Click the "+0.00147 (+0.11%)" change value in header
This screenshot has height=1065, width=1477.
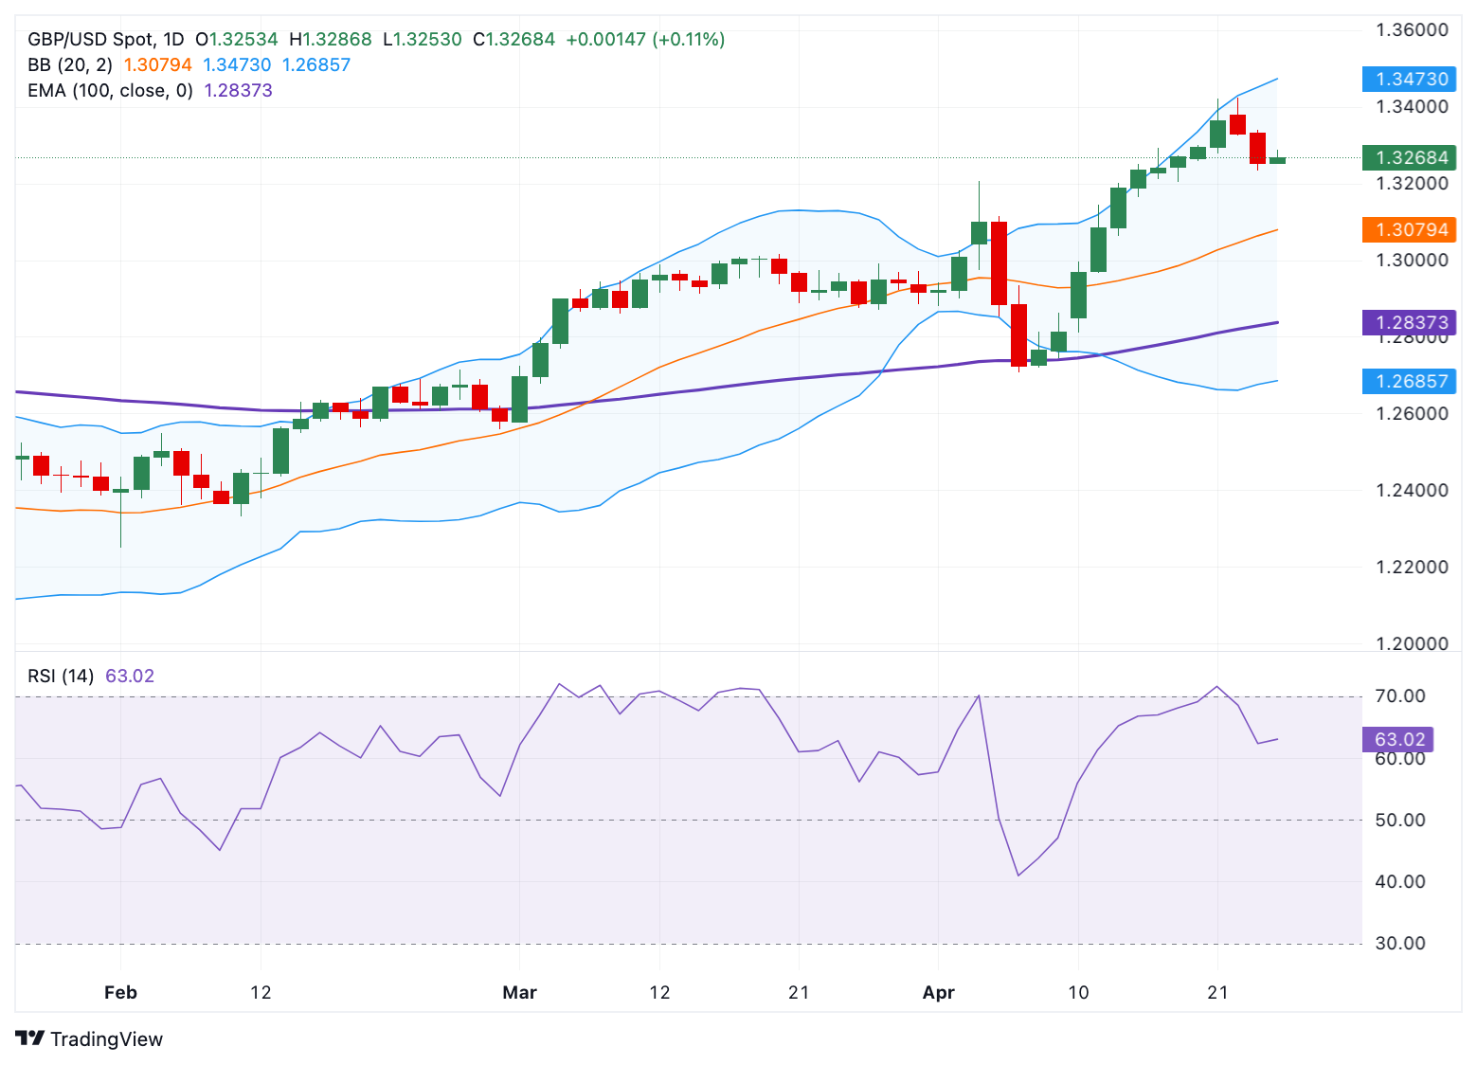tap(645, 40)
